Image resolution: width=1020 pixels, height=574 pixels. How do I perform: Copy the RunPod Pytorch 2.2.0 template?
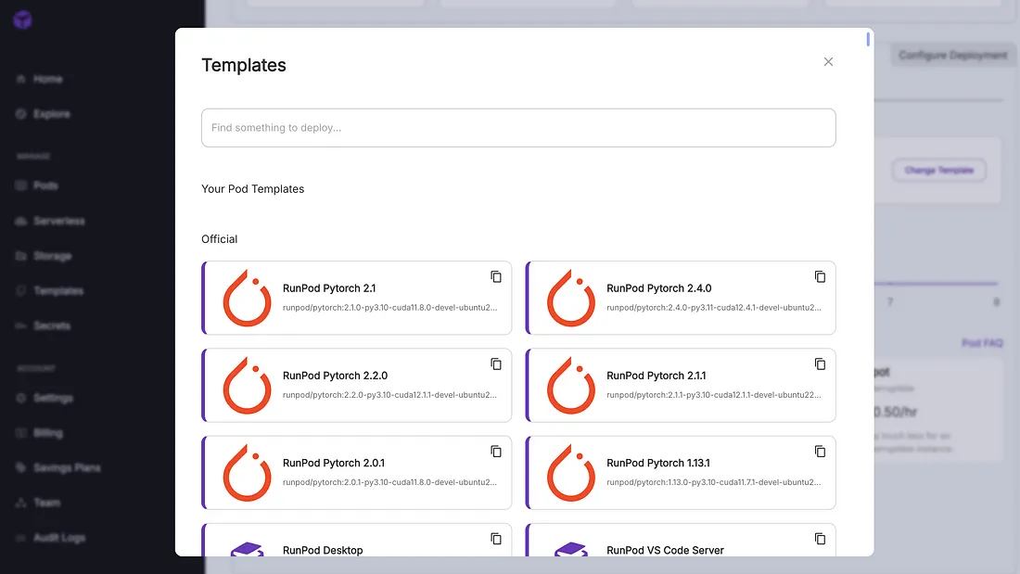click(496, 364)
